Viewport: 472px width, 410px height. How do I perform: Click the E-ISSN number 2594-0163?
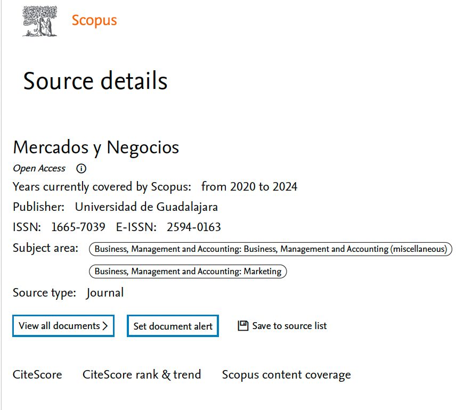click(x=193, y=227)
